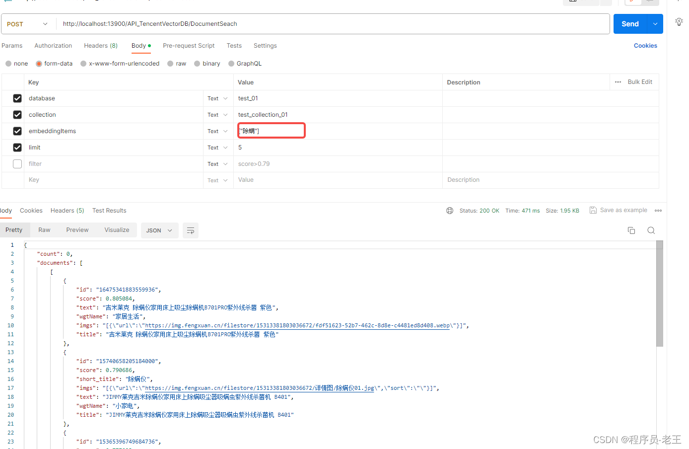Click the empty Description placeholder field

[551, 180]
